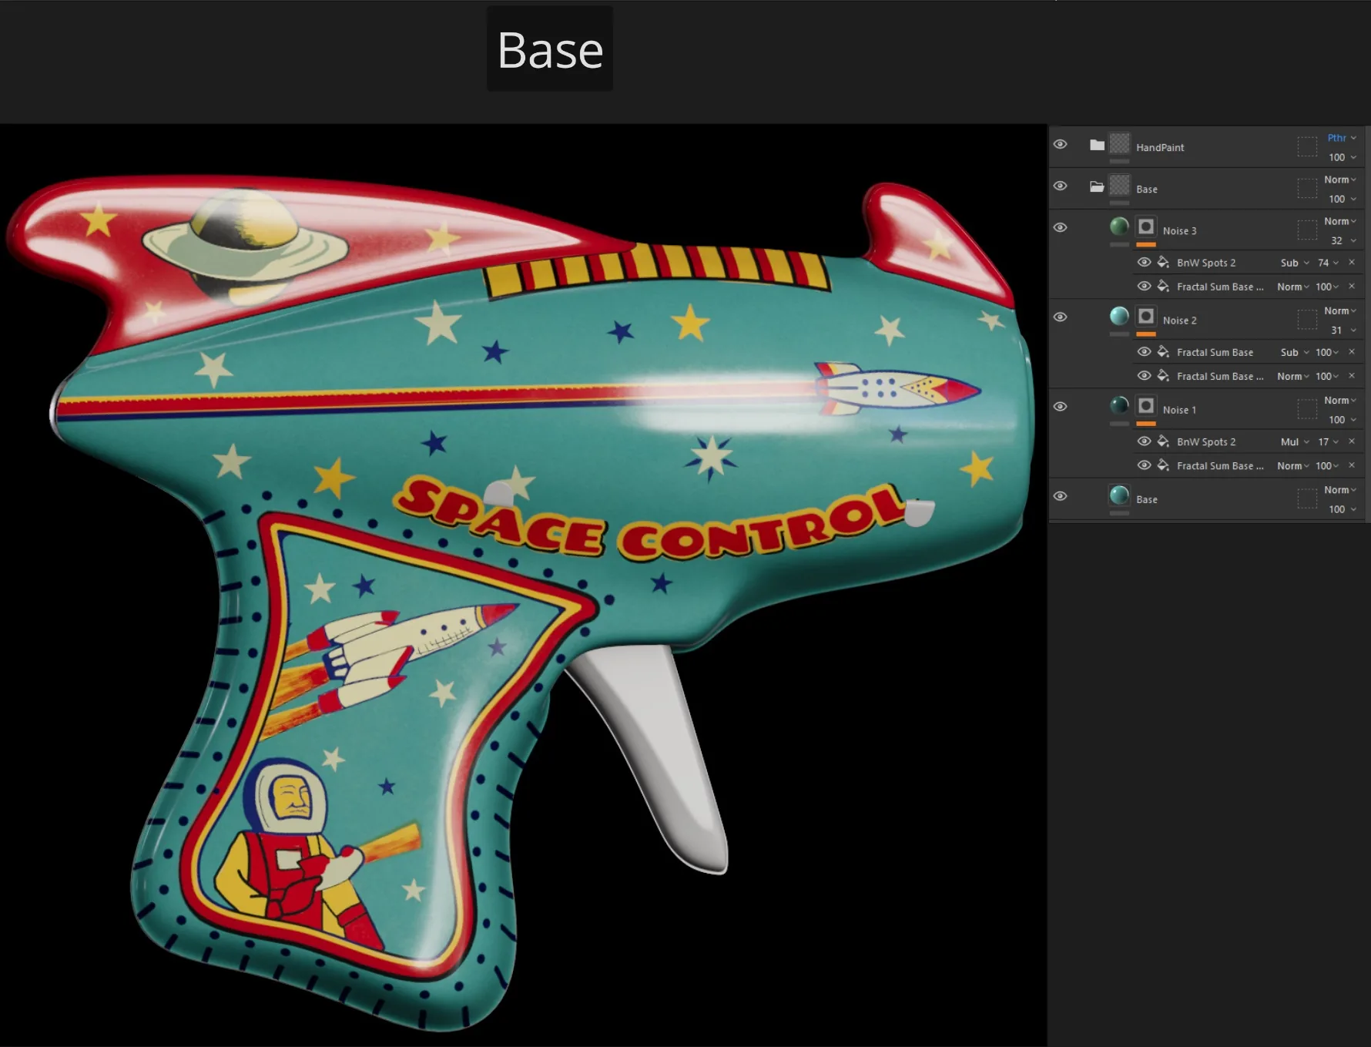The height and width of the screenshot is (1047, 1371).
Task: Collapse the open Base folder icon
Action: (1097, 186)
